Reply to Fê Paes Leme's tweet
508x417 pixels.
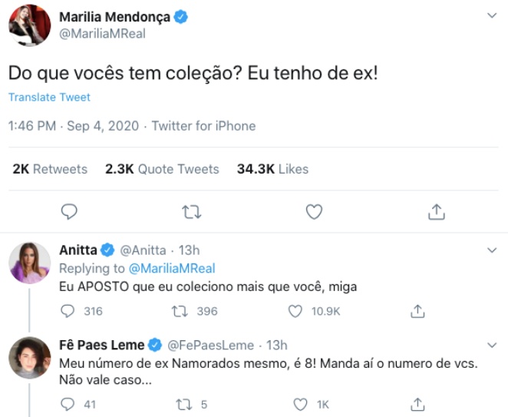(x=69, y=404)
